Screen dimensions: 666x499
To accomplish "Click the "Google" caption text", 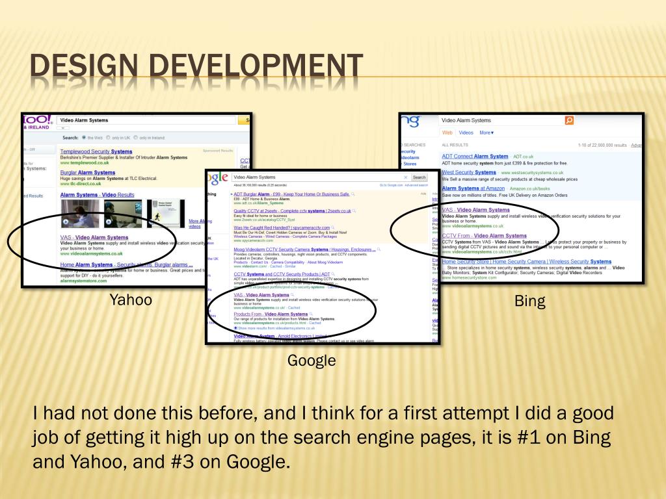I will [x=312, y=361].
